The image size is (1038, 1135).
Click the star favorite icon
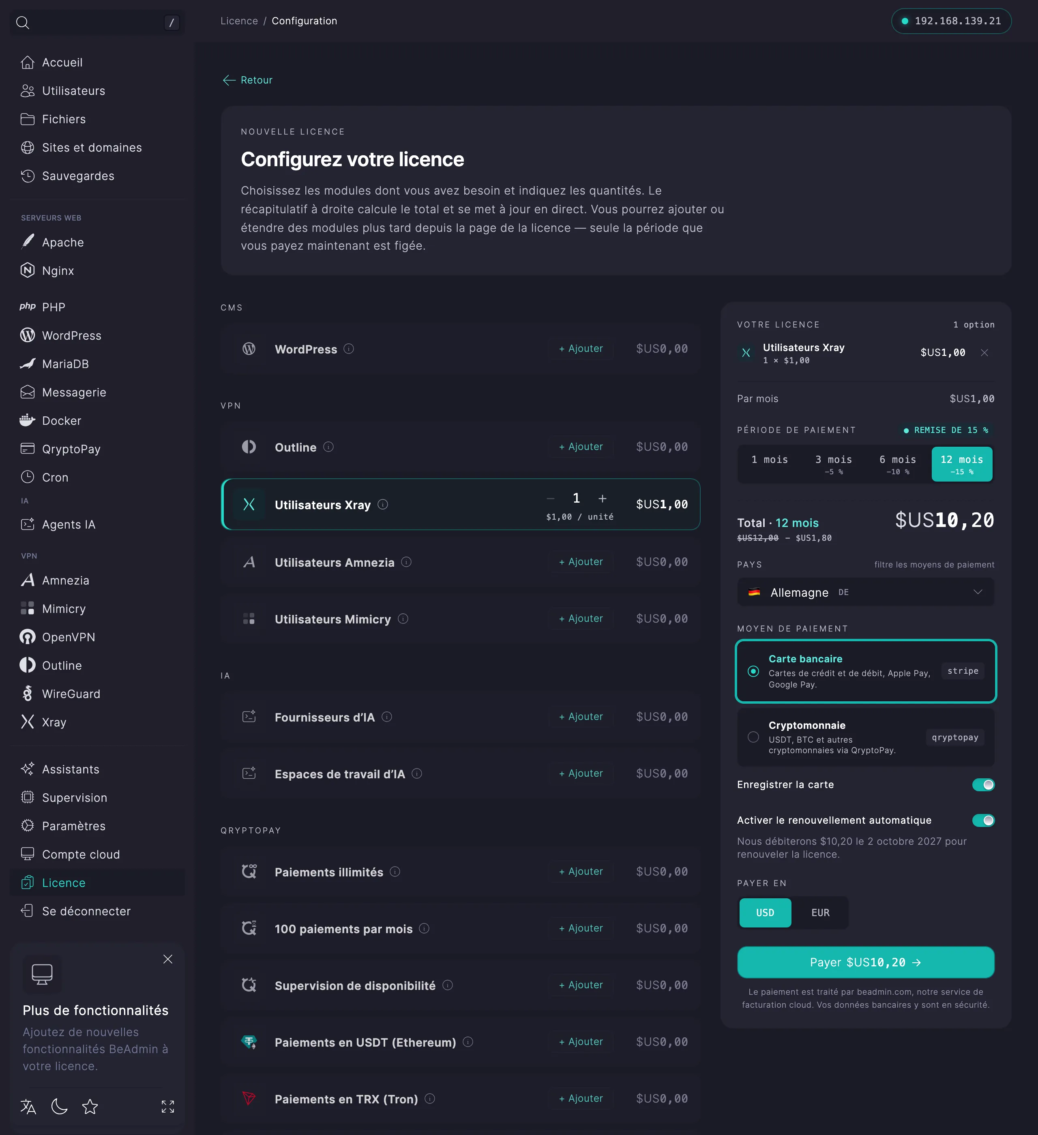click(90, 1107)
